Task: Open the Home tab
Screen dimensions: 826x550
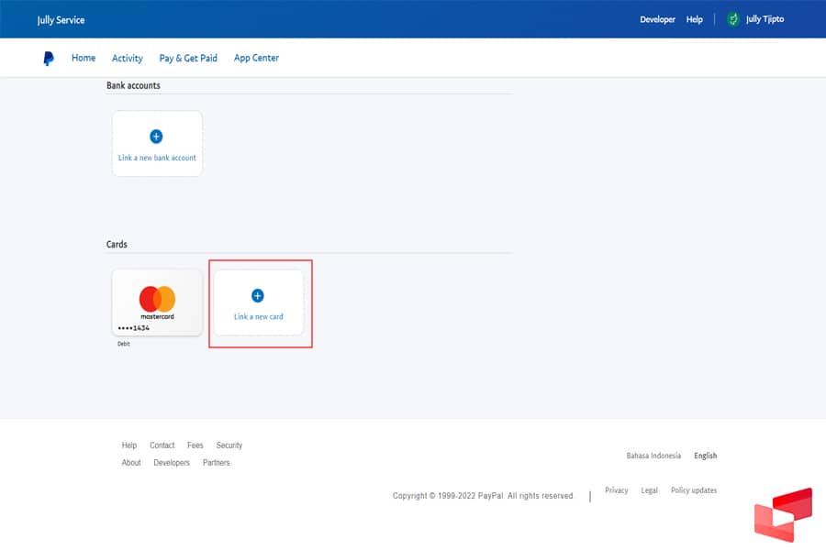Action: tap(84, 58)
